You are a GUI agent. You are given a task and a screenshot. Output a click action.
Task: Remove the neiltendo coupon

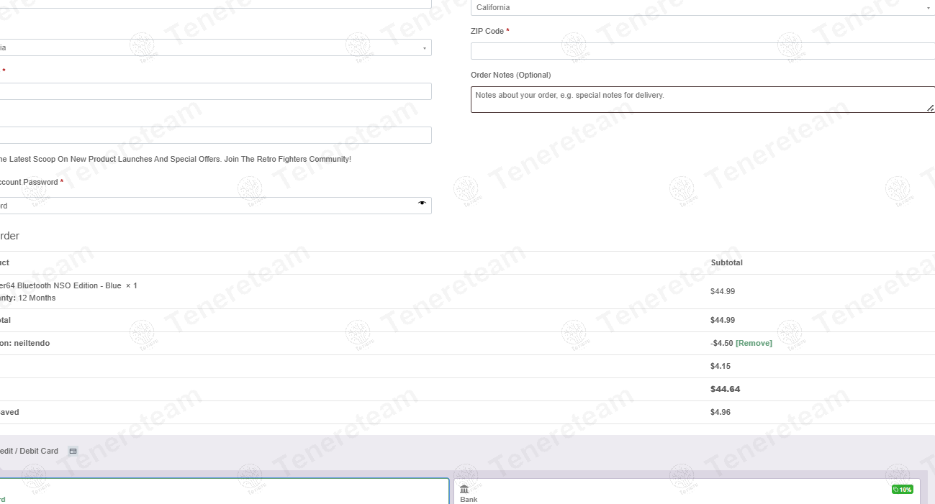click(754, 344)
